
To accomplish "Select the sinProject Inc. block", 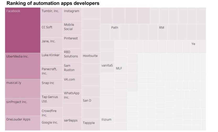I will point(23,107).
